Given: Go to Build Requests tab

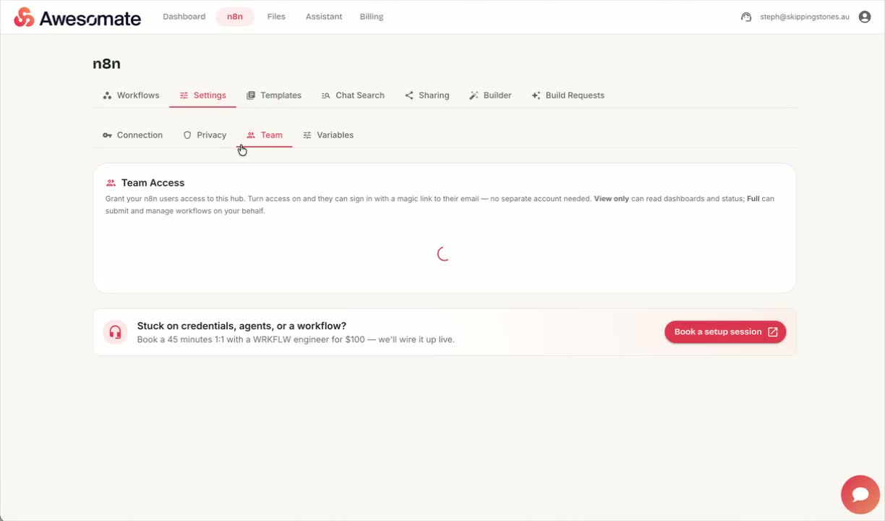Looking at the screenshot, I should click(568, 96).
